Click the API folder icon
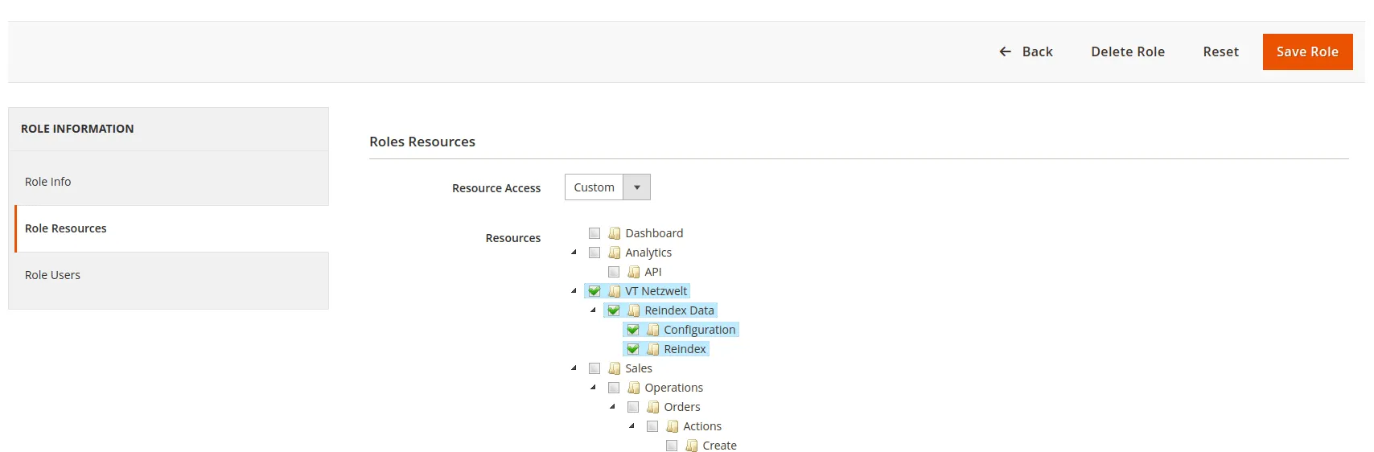This screenshot has width=1374, height=452. tap(634, 272)
